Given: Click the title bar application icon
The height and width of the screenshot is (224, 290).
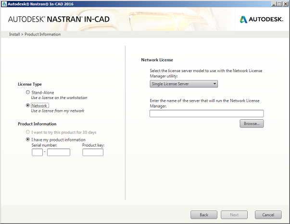Looking at the screenshot, I should pos(4,4).
